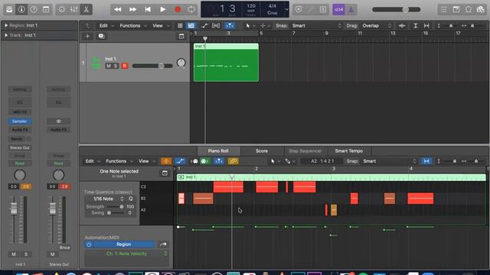490x275 pixels.
Task: Click the Sampler instrument slot
Action: tap(19, 121)
